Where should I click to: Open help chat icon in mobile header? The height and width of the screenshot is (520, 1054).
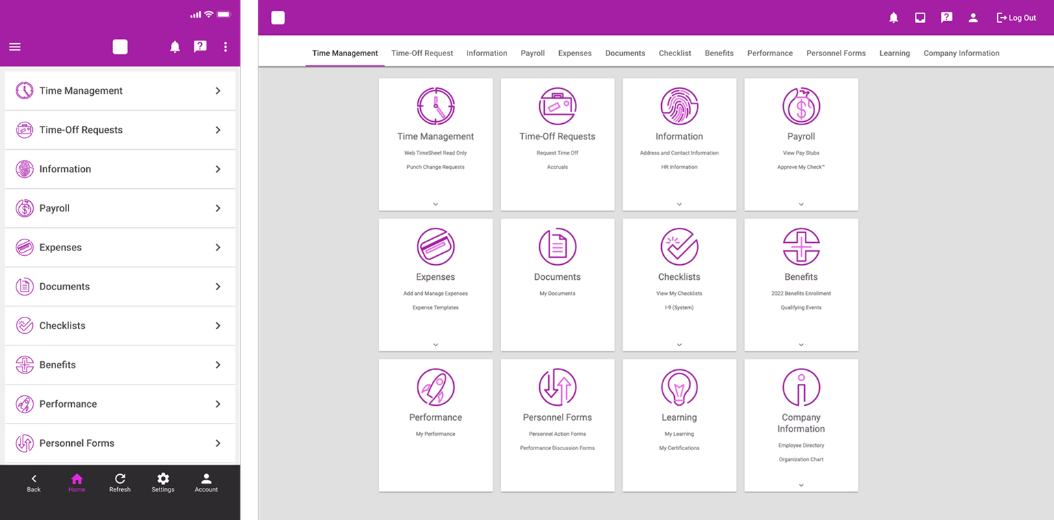pos(200,47)
